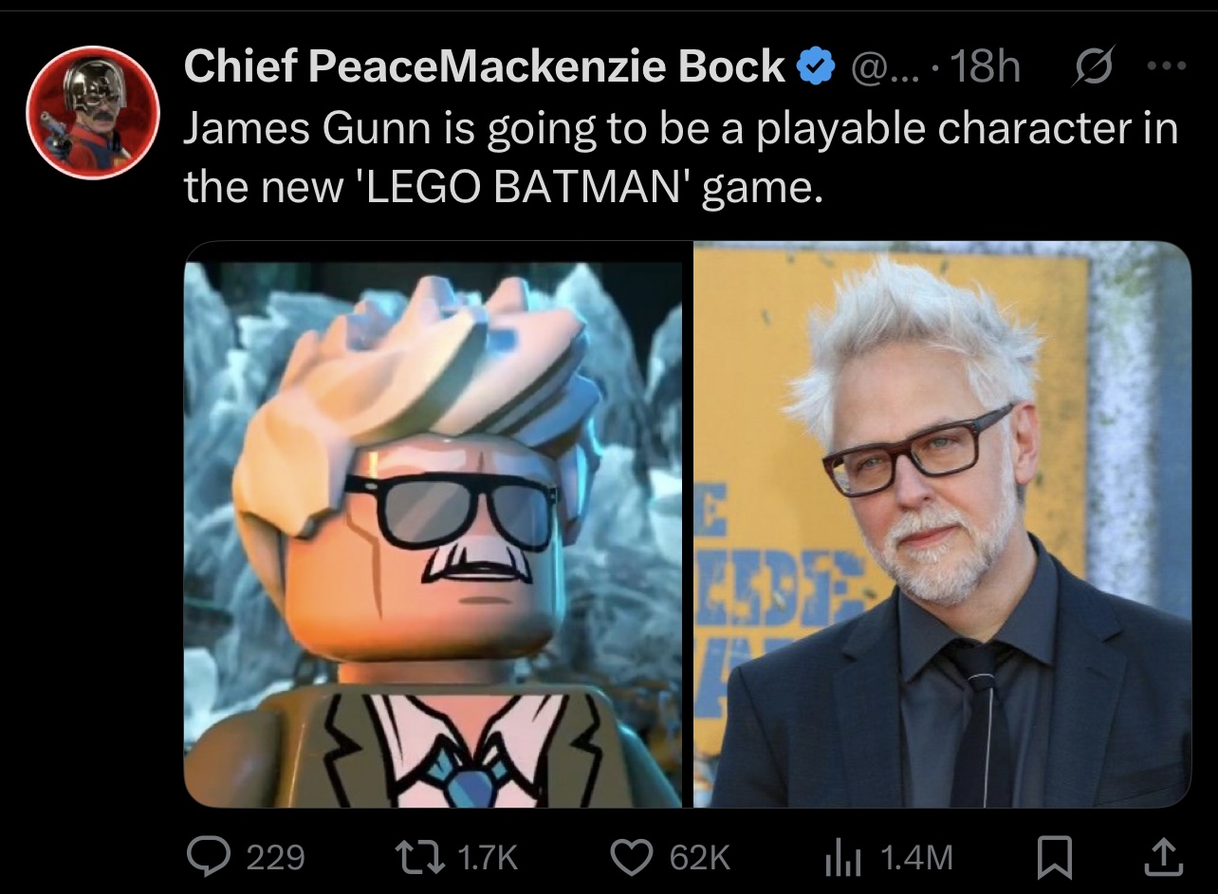Click the 1.4M views count

click(x=916, y=858)
